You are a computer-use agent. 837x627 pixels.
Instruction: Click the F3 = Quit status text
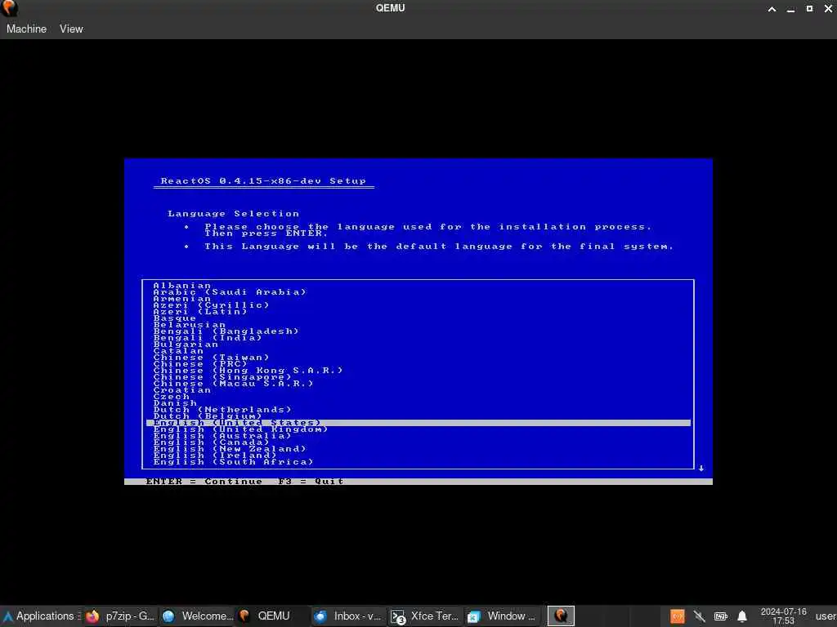pos(311,482)
